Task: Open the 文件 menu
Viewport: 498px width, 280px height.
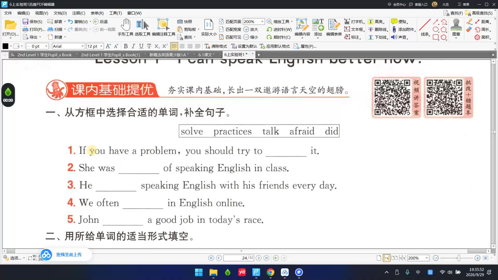Action: coord(8,13)
